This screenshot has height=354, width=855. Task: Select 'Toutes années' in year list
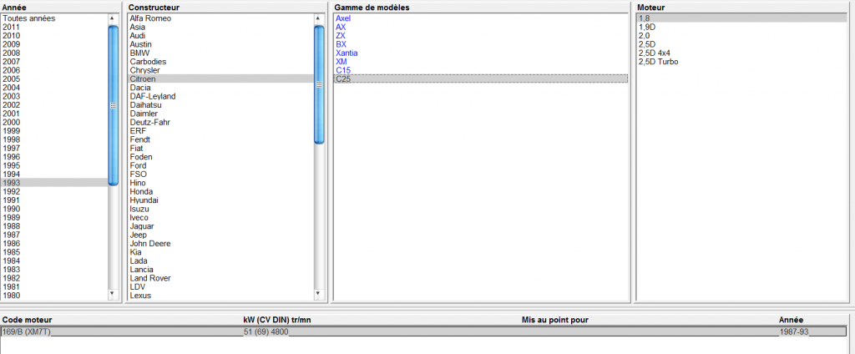(x=28, y=18)
